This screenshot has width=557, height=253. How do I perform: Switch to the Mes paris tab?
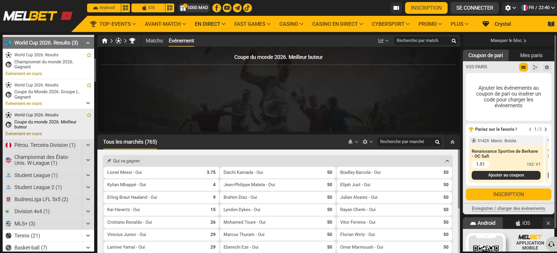coord(531,55)
